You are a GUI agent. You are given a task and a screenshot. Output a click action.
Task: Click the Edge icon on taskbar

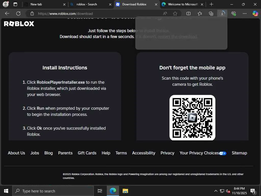click(x=113, y=191)
